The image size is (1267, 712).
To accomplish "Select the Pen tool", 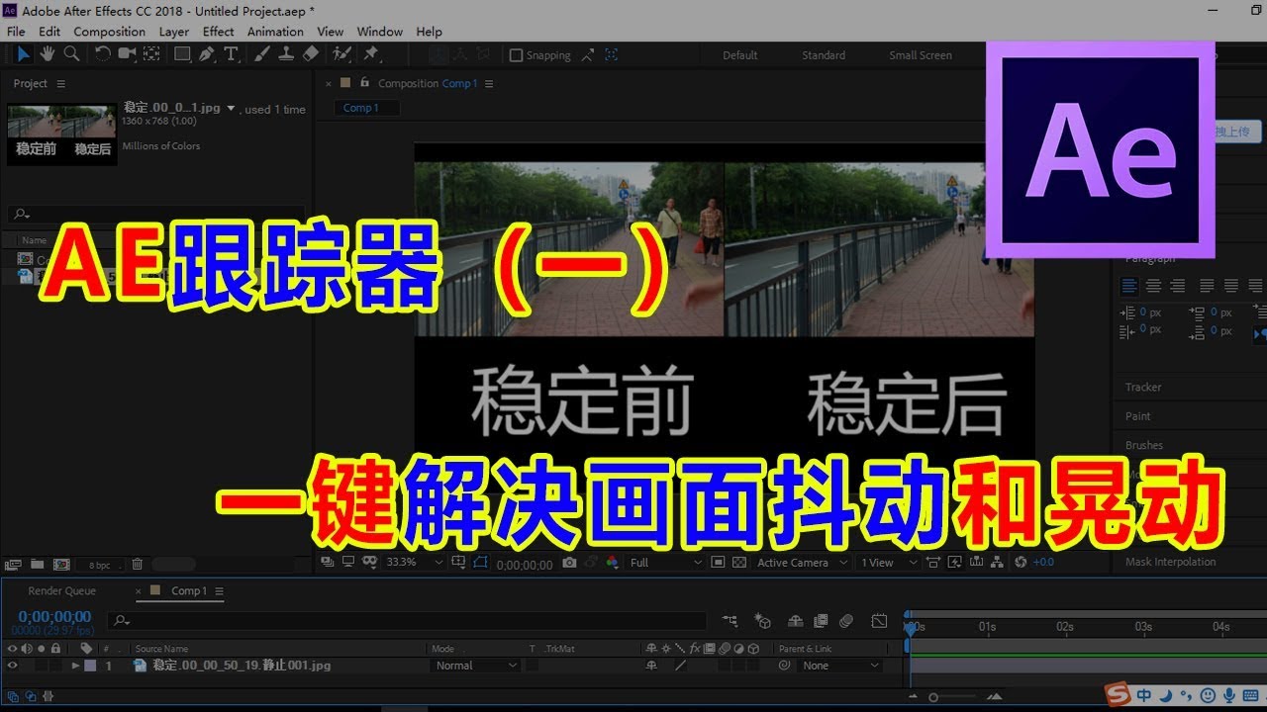I will tap(206, 54).
